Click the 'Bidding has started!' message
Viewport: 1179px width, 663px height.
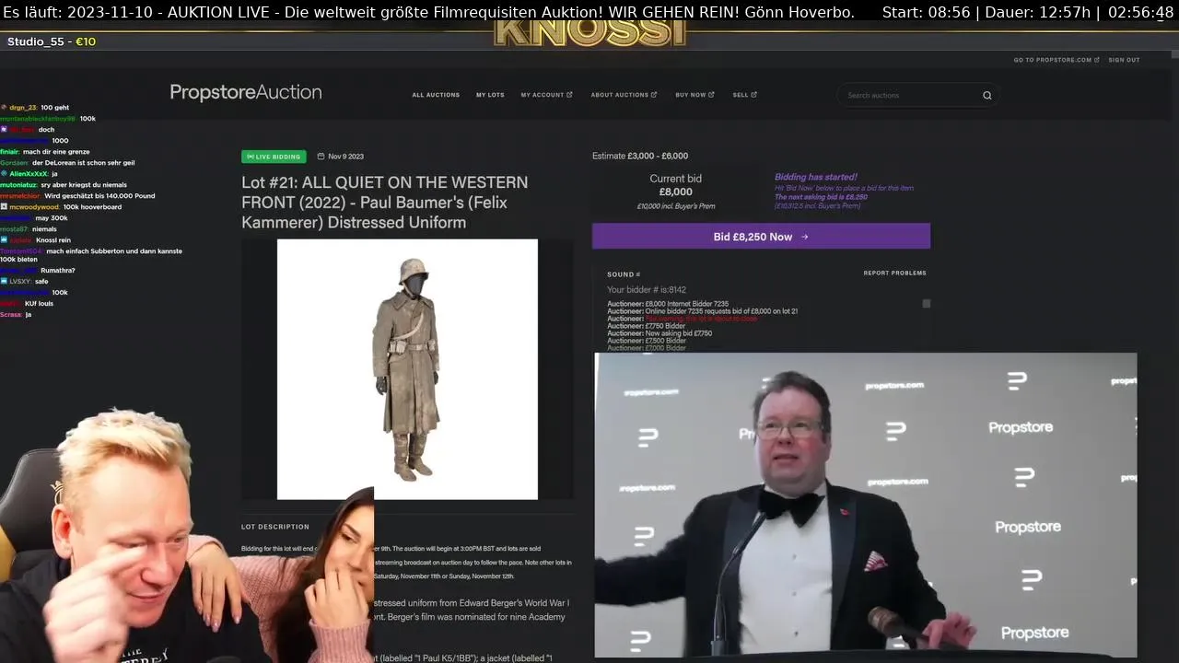tap(815, 177)
